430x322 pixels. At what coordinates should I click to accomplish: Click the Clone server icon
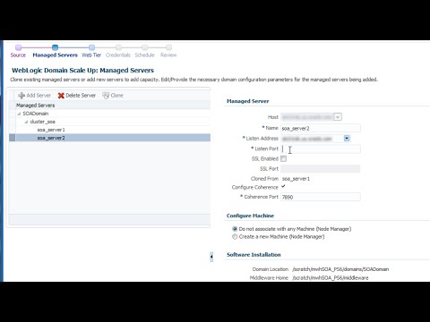pos(106,96)
